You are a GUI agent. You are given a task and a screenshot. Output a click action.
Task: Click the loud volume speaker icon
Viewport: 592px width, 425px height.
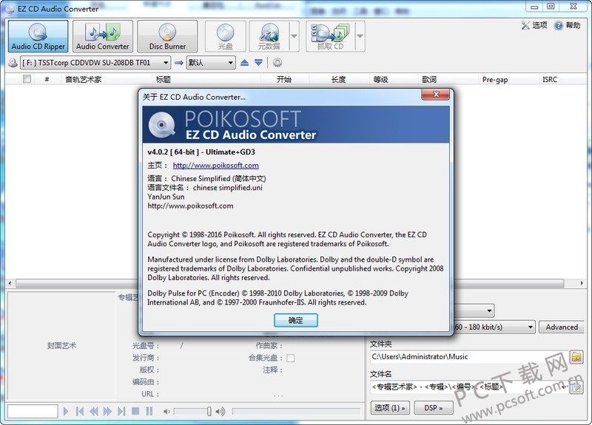[220, 412]
